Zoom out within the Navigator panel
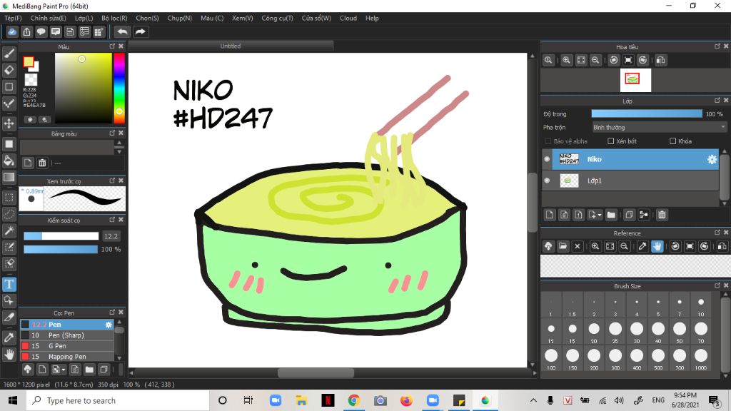The image size is (731, 411). pos(595,60)
